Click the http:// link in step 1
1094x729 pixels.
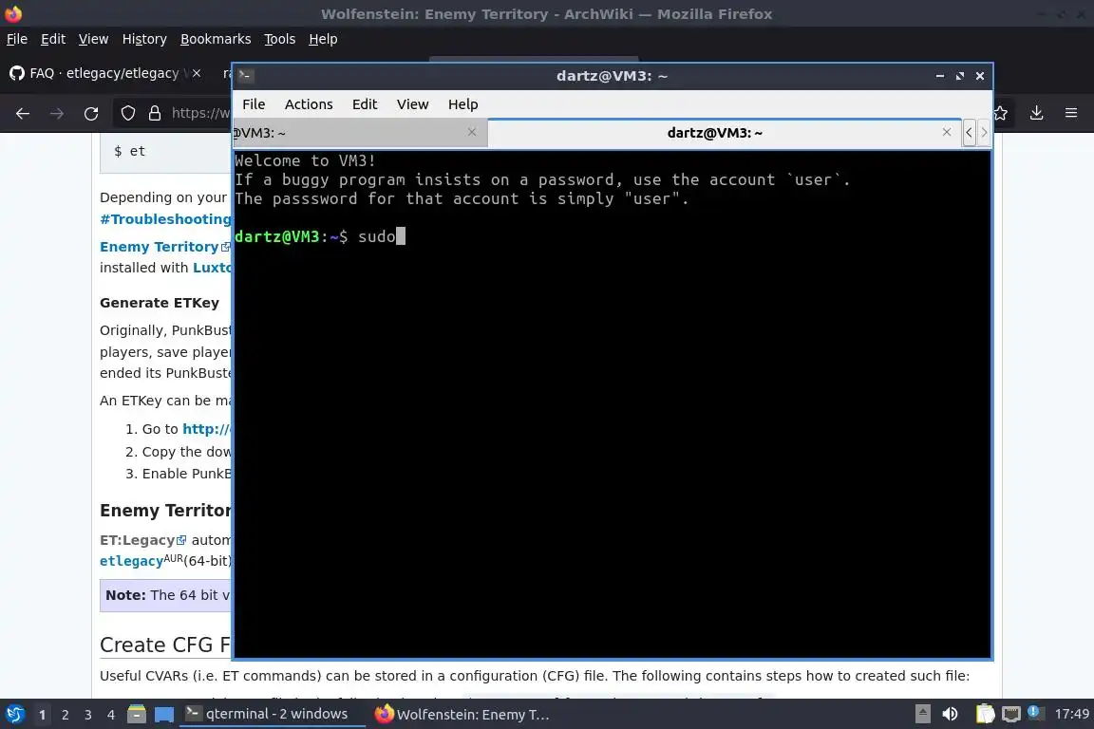pyautogui.click(x=206, y=429)
